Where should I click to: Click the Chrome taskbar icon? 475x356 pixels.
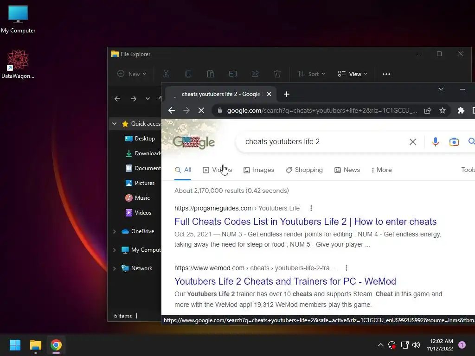coord(56,345)
